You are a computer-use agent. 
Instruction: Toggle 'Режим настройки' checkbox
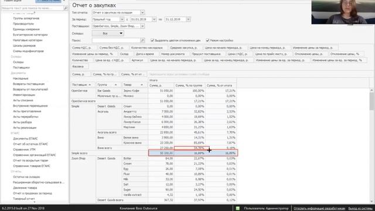tap(207, 40)
